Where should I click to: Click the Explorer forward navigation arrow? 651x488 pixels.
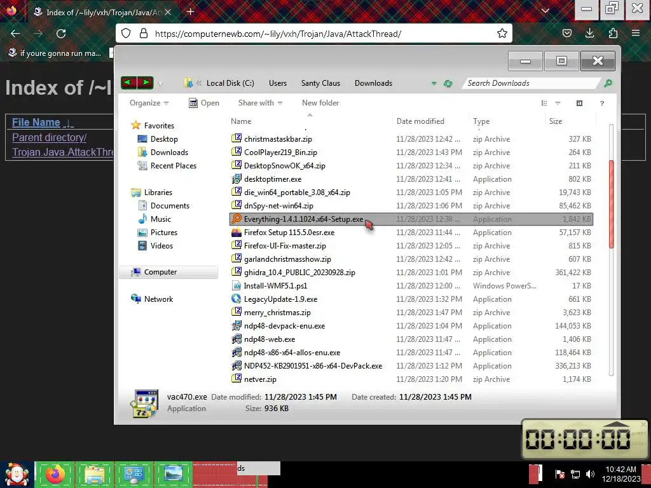click(146, 83)
